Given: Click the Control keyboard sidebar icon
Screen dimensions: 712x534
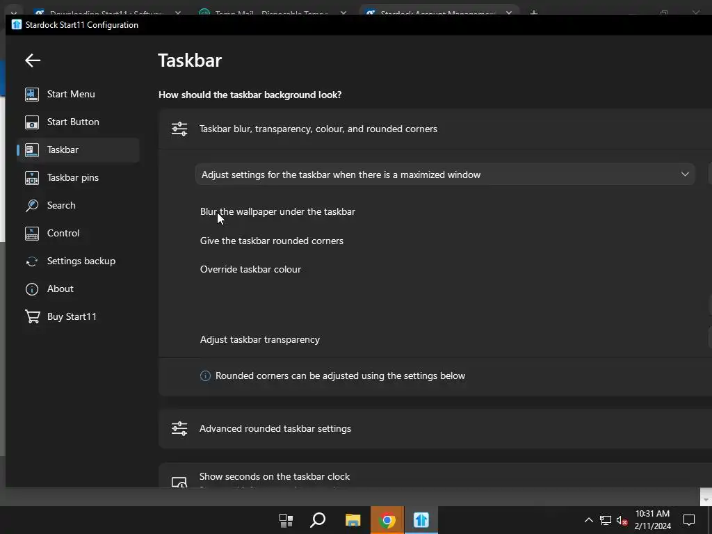Looking at the screenshot, I should tap(32, 234).
